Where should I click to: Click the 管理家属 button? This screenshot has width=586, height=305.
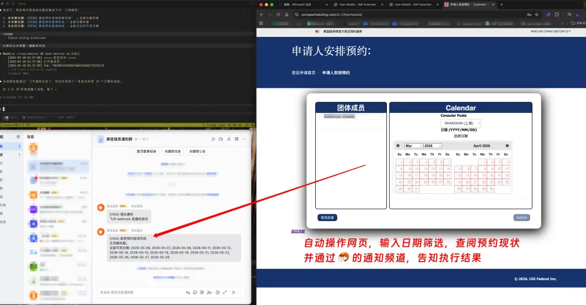click(x=327, y=218)
